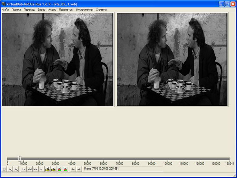Click the Stop playback button
Image resolution: width=237 pixels, height=178 pixels.
(4, 169)
